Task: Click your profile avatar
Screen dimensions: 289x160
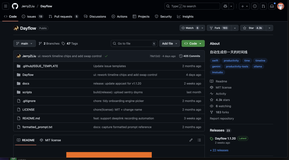Action: click(x=280, y=6)
